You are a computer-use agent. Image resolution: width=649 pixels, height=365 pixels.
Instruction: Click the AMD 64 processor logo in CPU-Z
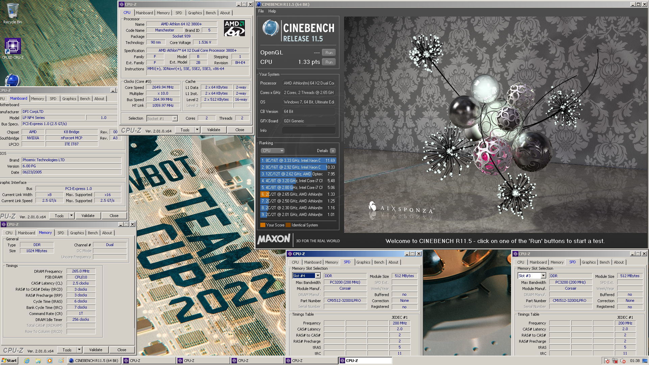tap(234, 28)
